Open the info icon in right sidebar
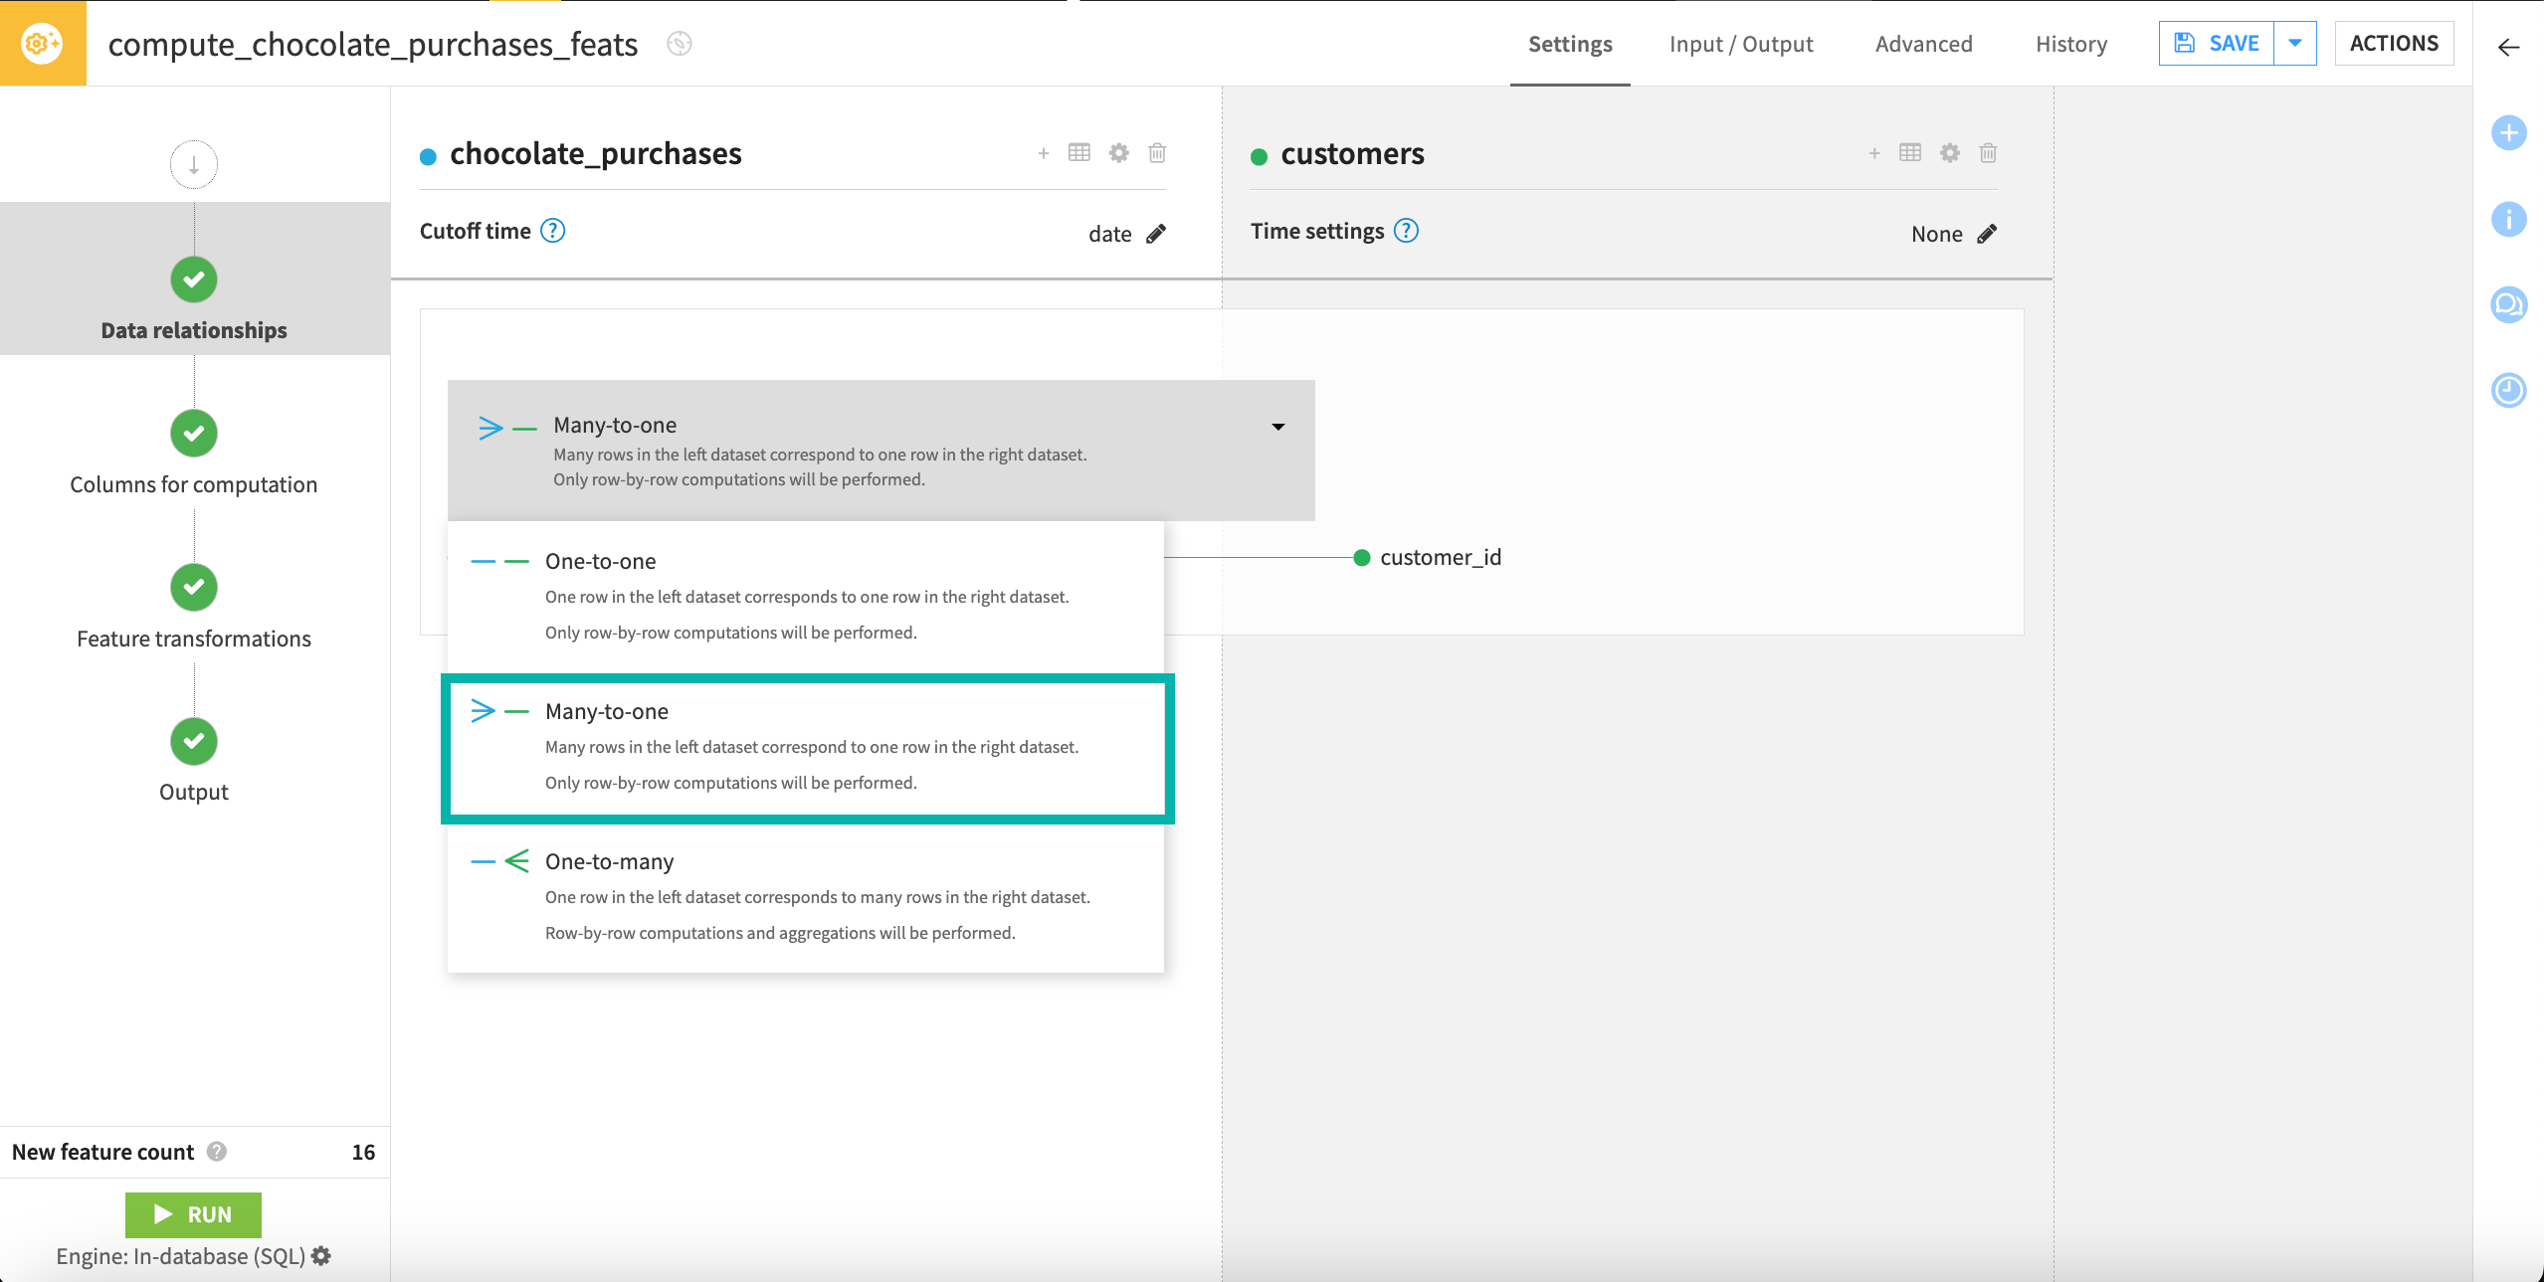The height and width of the screenshot is (1282, 2544). click(x=2509, y=219)
